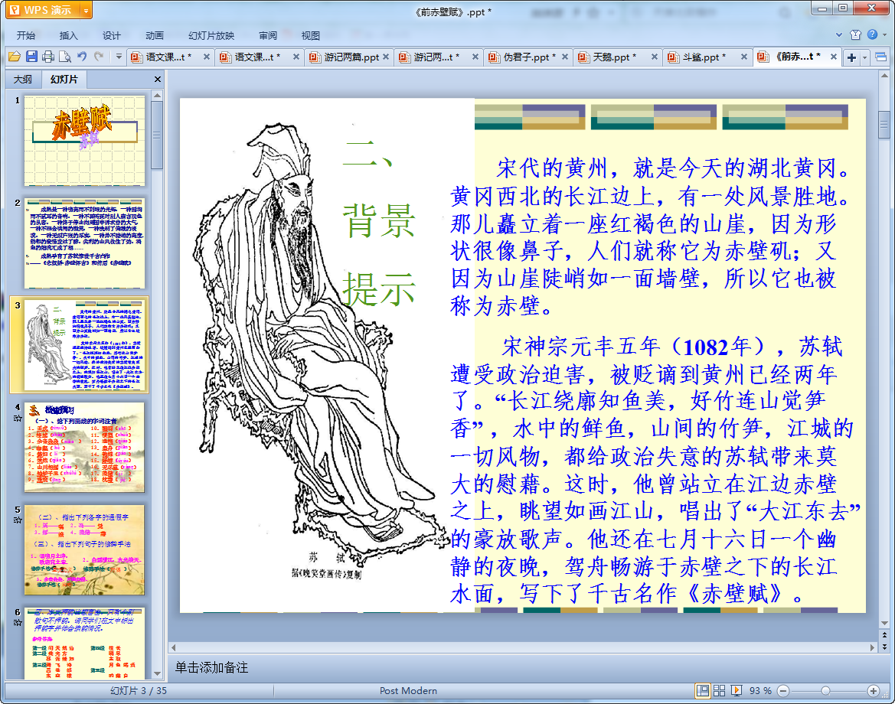Click the blue Help question mark icon
895x704 pixels.
pos(872,34)
